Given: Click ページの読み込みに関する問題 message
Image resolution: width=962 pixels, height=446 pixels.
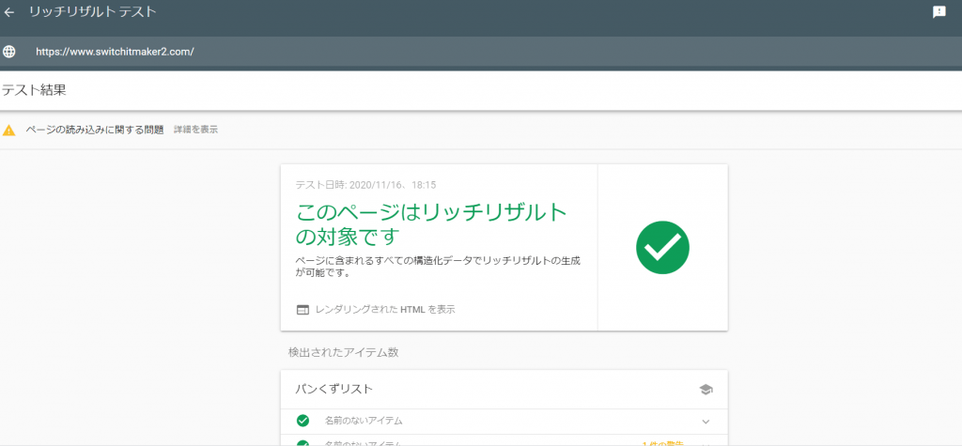Looking at the screenshot, I should (95, 130).
